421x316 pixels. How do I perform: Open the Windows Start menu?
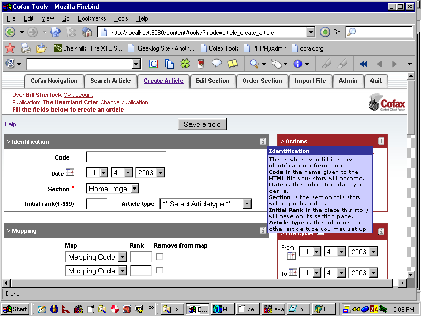pyautogui.click(x=15, y=309)
